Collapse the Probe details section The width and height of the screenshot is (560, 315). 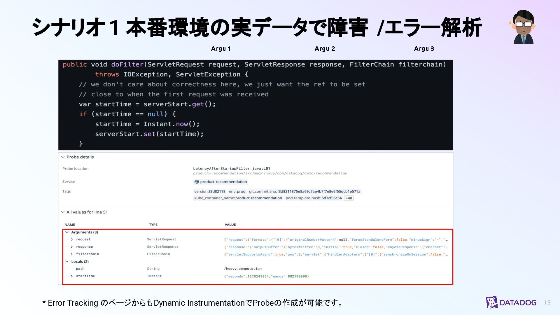click(63, 157)
